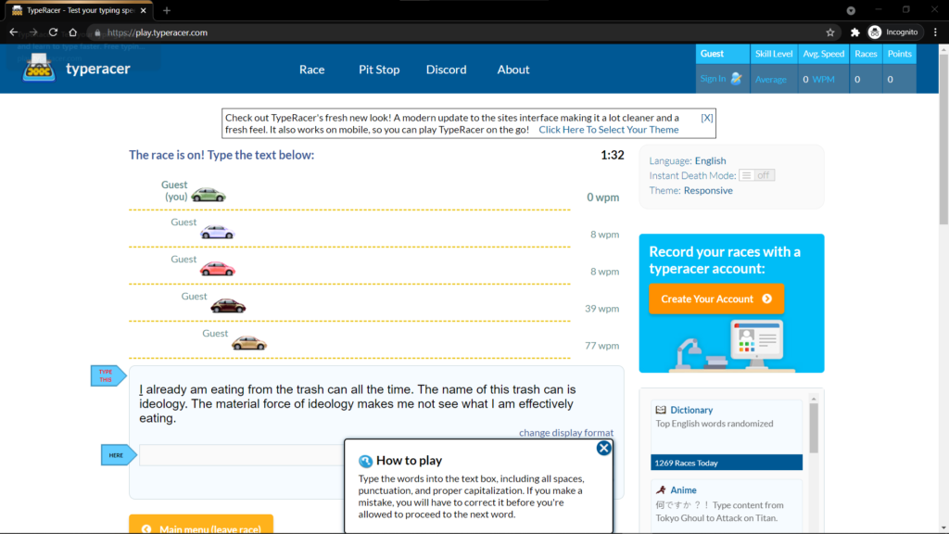Reload the page with refresh icon
Screen dimensions: 949x534
[x=53, y=32]
